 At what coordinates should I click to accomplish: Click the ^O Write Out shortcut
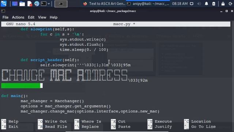[52, 121]
